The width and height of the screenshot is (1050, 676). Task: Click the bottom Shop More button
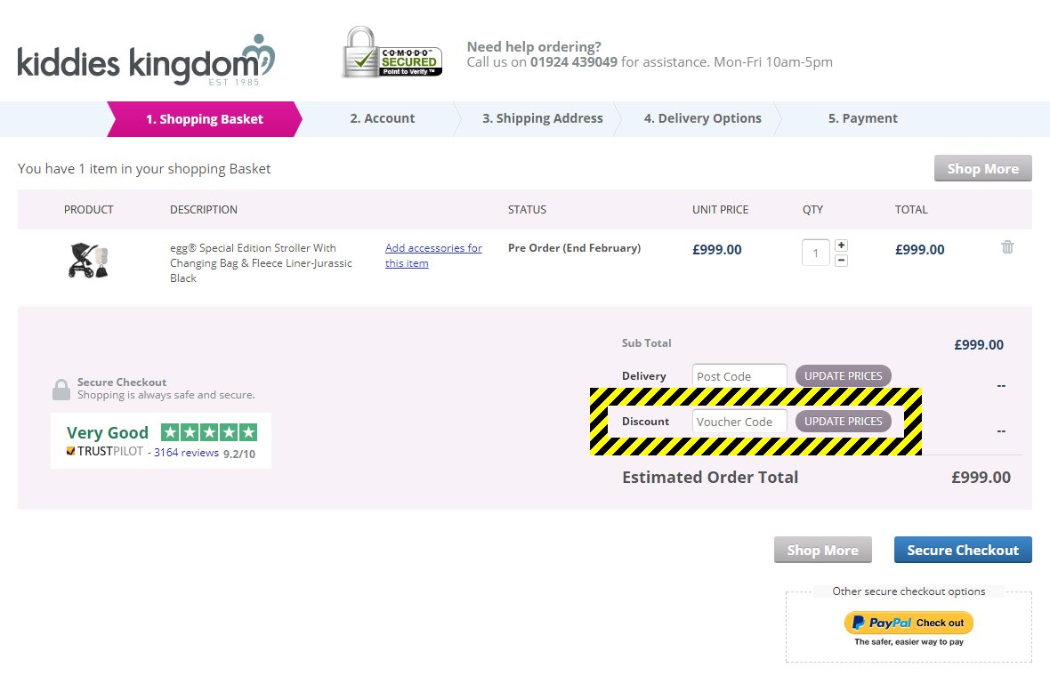click(x=823, y=551)
